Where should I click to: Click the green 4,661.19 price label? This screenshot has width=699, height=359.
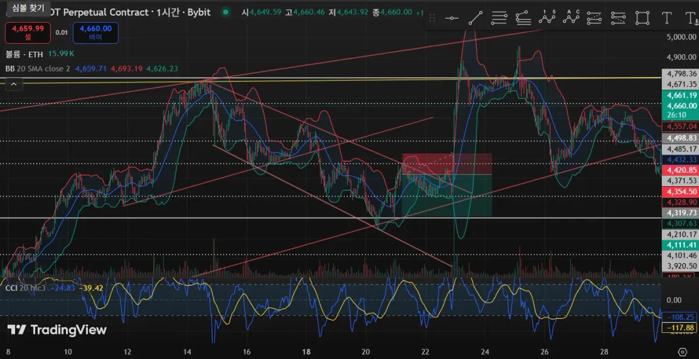click(681, 95)
